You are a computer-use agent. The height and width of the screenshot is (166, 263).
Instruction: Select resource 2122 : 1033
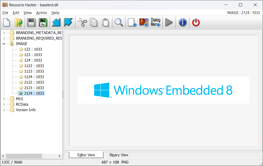[34, 82]
